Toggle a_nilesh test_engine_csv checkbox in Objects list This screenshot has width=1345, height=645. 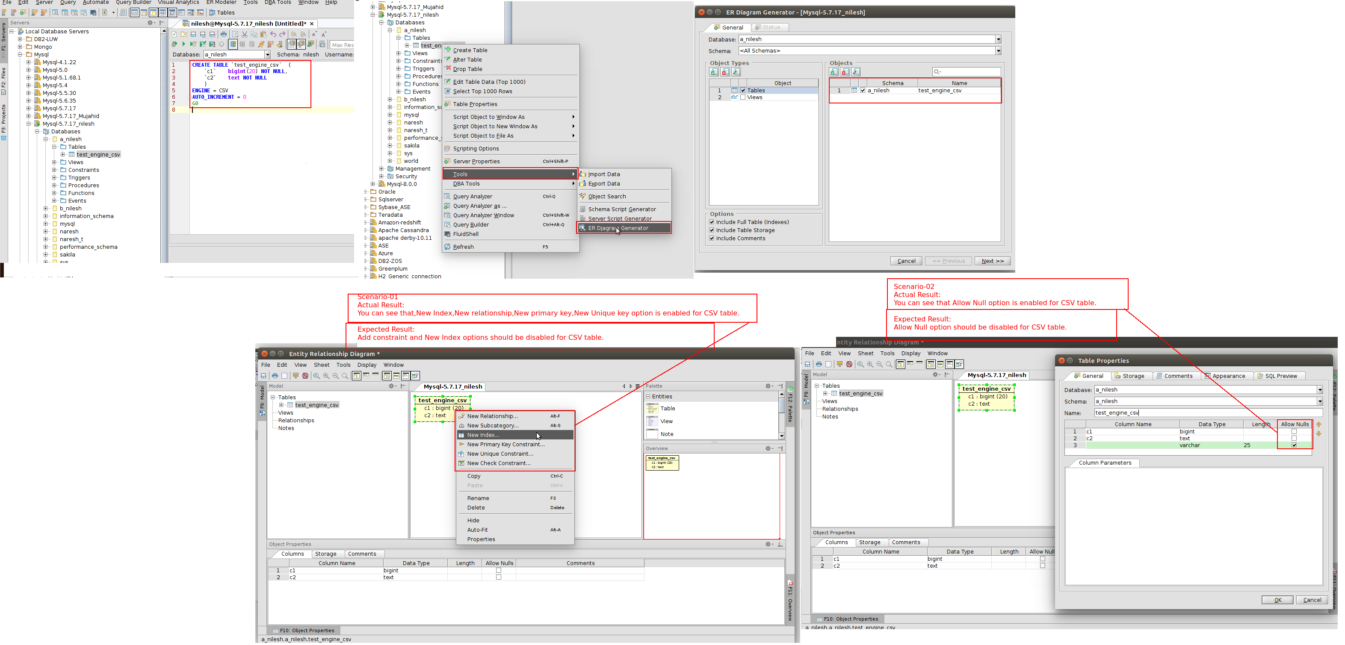863,90
